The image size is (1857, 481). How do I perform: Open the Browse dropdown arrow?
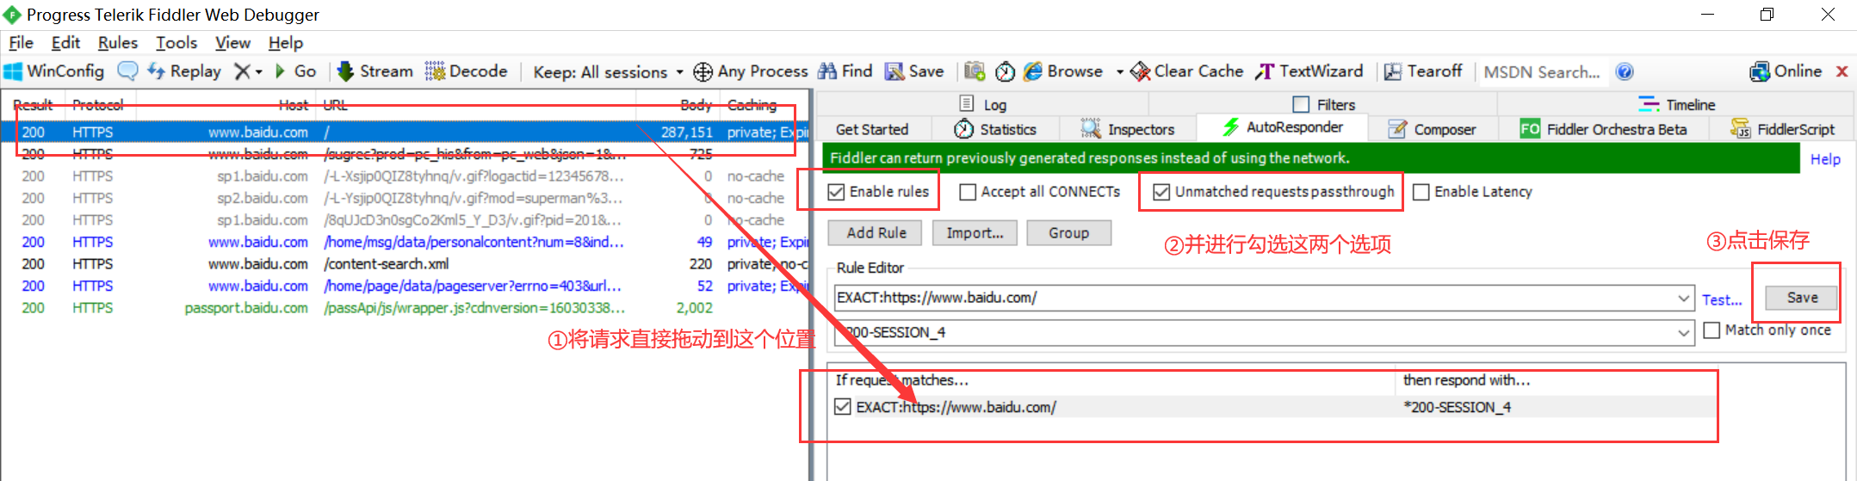click(x=1119, y=72)
